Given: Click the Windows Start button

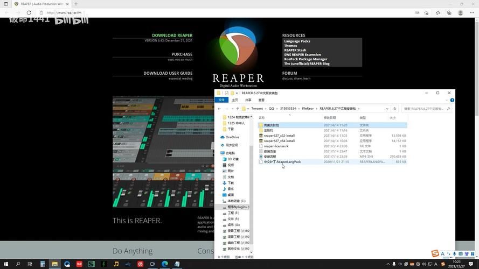Looking at the screenshot, I should coord(5,264).
